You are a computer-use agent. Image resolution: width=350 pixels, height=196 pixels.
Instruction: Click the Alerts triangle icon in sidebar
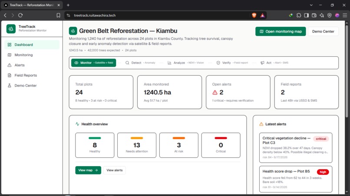tap(10, 65)
